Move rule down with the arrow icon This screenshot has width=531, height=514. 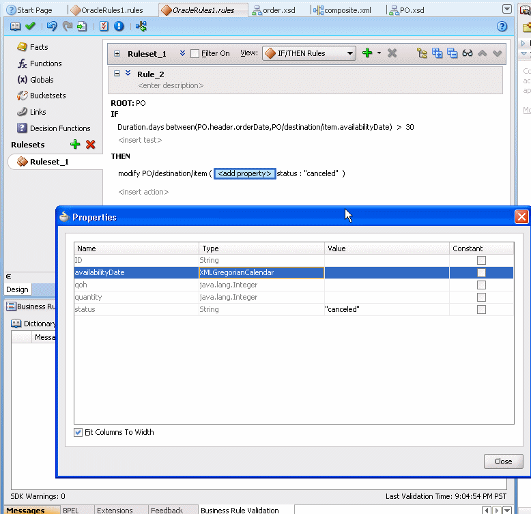(497, 53)
